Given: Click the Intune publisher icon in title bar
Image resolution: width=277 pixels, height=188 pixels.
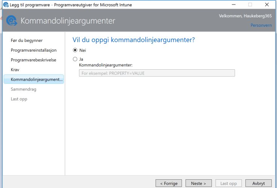Looking at the screenshot, I should (6, 5).
